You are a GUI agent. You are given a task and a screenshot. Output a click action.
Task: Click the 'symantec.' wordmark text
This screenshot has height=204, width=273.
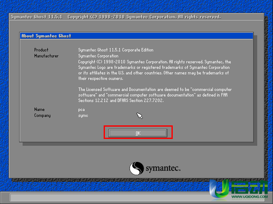tap(163, 168)
